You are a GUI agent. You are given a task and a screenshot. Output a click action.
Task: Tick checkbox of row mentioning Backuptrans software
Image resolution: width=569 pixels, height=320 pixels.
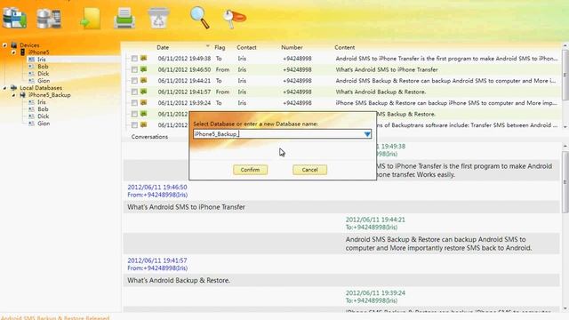134,125
